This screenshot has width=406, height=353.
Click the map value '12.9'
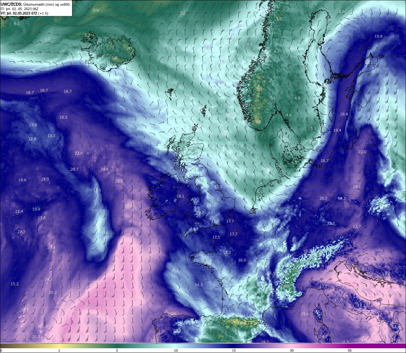pos(32,139)
